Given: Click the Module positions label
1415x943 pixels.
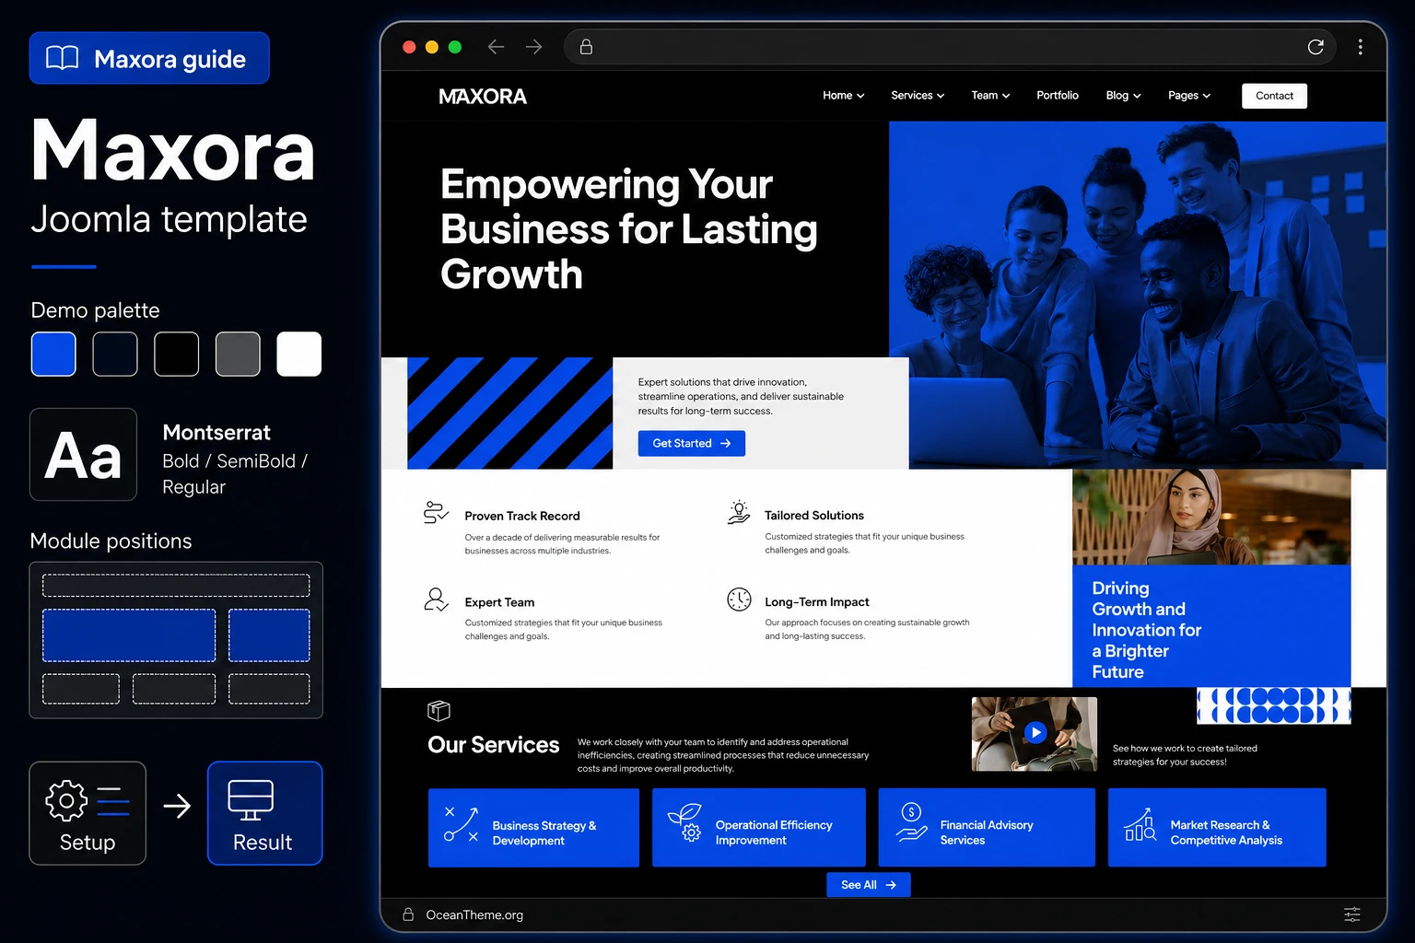Looking at the screenshot, I should pyautogui.click(x=111, y=541).
